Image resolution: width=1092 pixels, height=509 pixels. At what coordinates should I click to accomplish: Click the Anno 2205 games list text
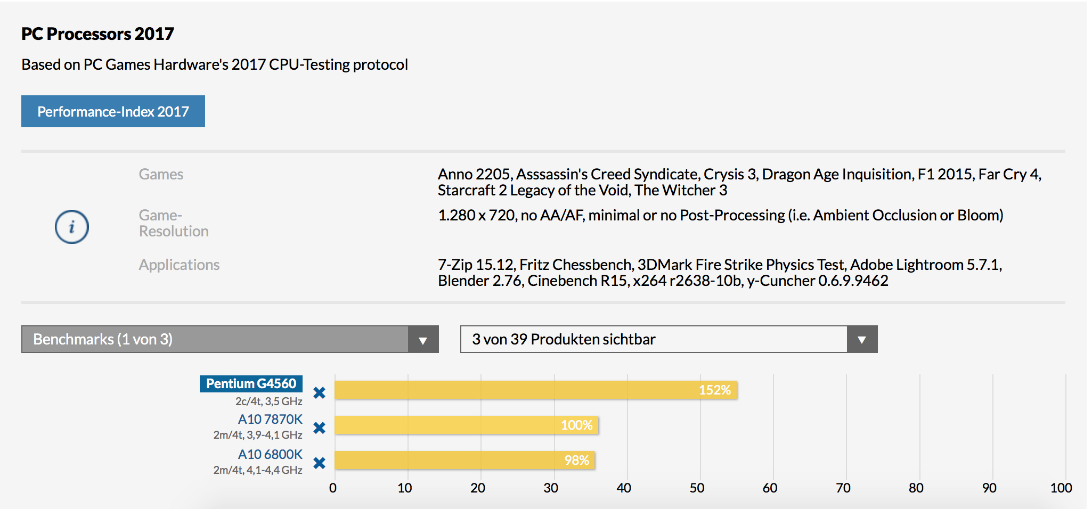(x=739, y=182)
